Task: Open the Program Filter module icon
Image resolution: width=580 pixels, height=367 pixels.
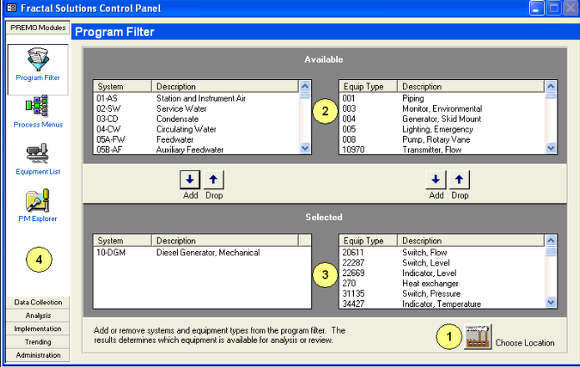Action: pyautogui.click(x=38, y=59)
